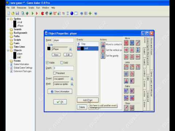Switch to the score actions tab
Image resolution: width=175 pixels, height=131 pixels.
(x=144, y=84)
